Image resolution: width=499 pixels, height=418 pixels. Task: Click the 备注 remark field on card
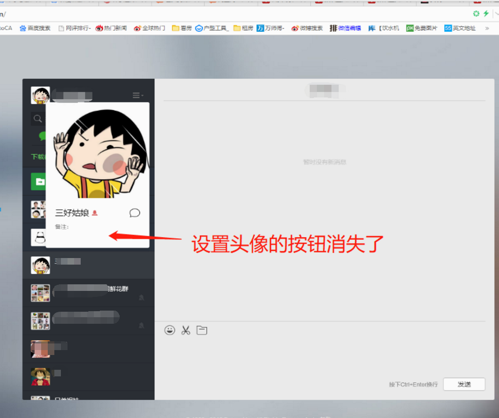[61, 227]
